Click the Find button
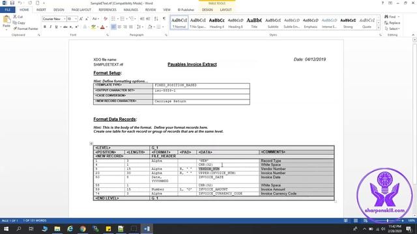Screen dimensions: 417x234 pyautogui.click(x=390, y=17)
